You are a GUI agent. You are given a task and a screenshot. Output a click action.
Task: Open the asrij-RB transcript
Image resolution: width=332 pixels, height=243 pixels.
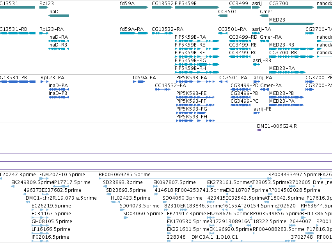[x=256, y=64]
